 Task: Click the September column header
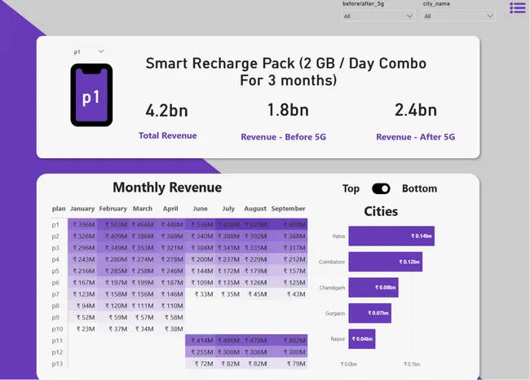pyautogui.click(x=288, y=209)
